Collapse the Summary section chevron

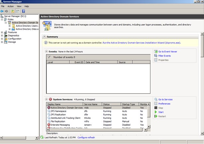click(x=45, y=36)
